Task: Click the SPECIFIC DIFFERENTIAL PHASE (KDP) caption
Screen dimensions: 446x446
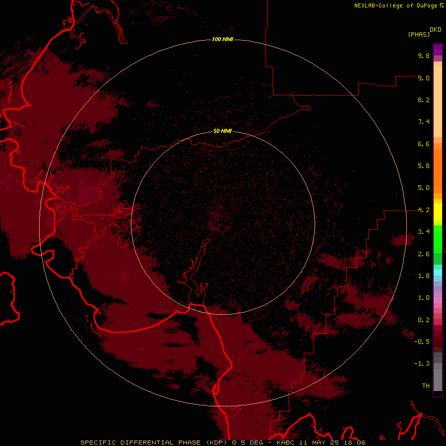Action: 155,443
